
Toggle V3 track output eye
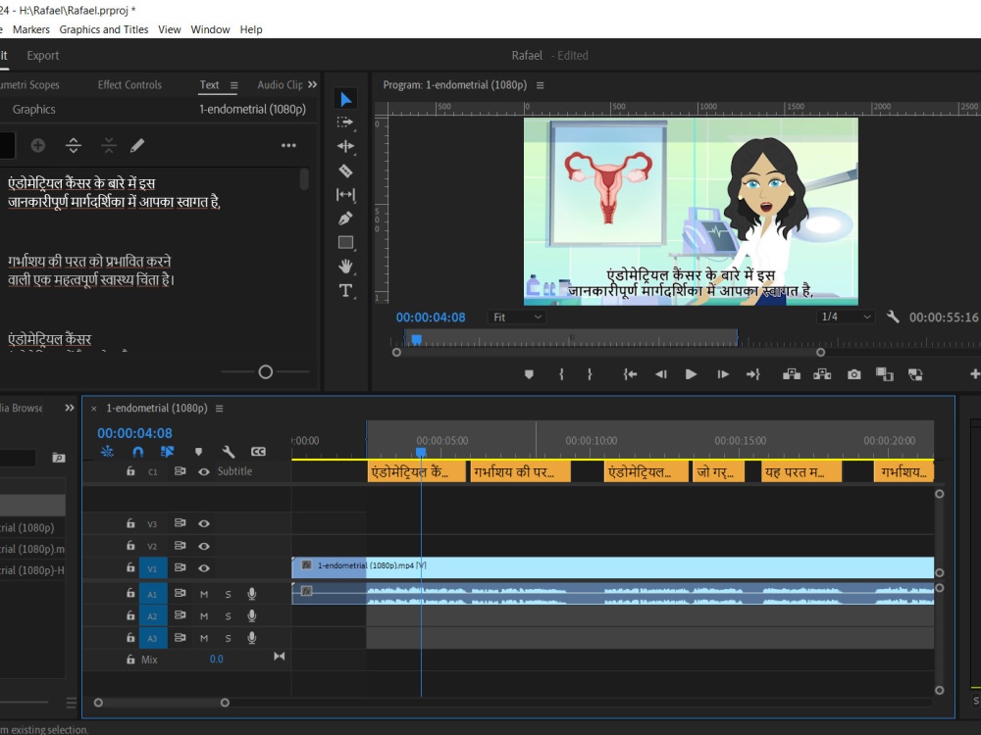pyautogui.click(x=204, y=523)
